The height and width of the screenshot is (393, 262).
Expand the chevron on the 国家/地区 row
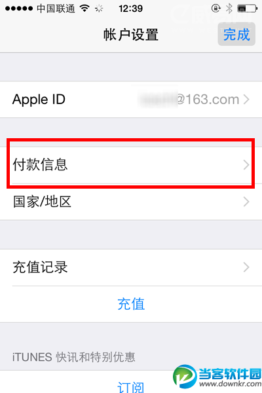point(246,202)
